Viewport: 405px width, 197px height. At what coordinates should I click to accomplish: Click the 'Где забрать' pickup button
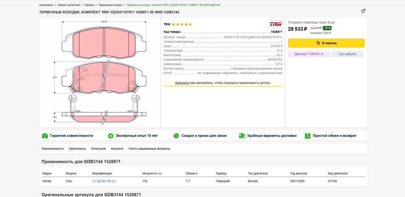tap(347, 54)
